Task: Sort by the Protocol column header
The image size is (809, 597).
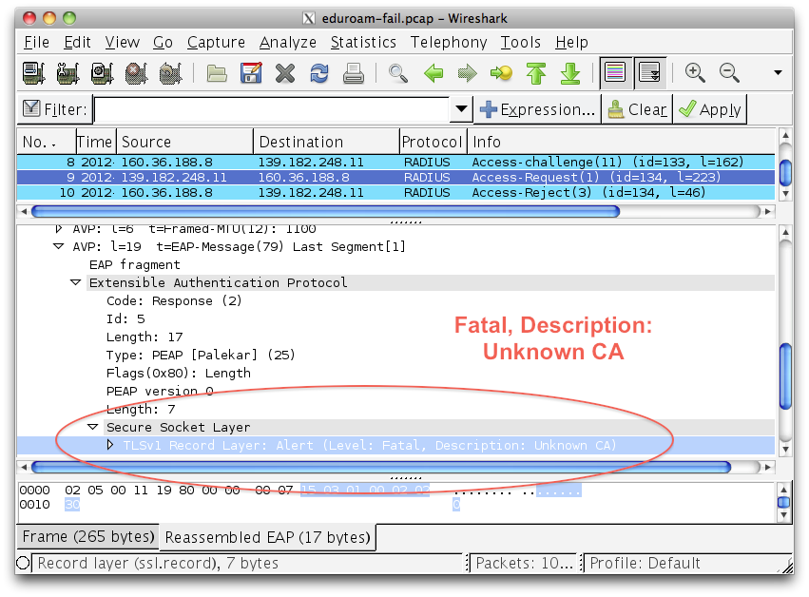Action: click(433, 142)
